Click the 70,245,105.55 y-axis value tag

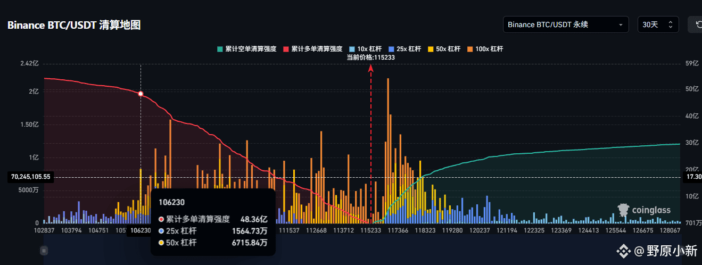click(30, 177)
